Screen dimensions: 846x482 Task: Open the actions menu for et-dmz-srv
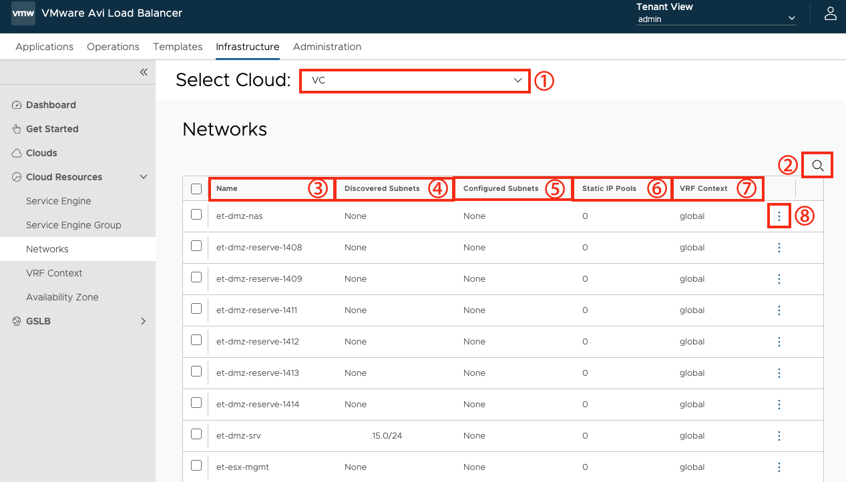click(x=779, y=436)
